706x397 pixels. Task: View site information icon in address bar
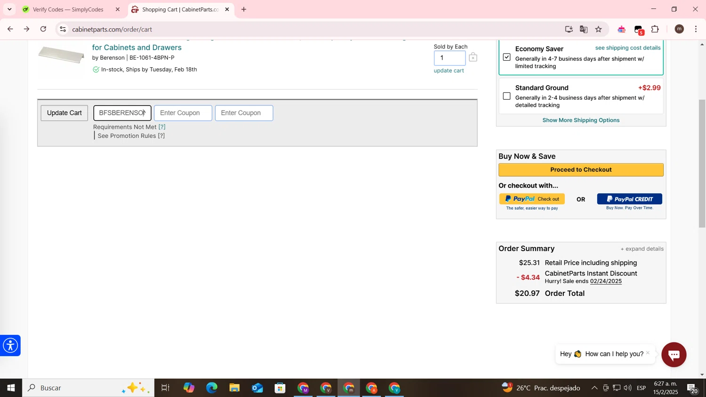[x=63, y=29]
